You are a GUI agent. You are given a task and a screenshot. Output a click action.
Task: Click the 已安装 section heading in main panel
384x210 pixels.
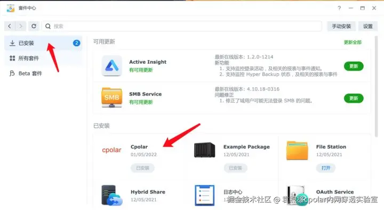[x=101, y=126]
